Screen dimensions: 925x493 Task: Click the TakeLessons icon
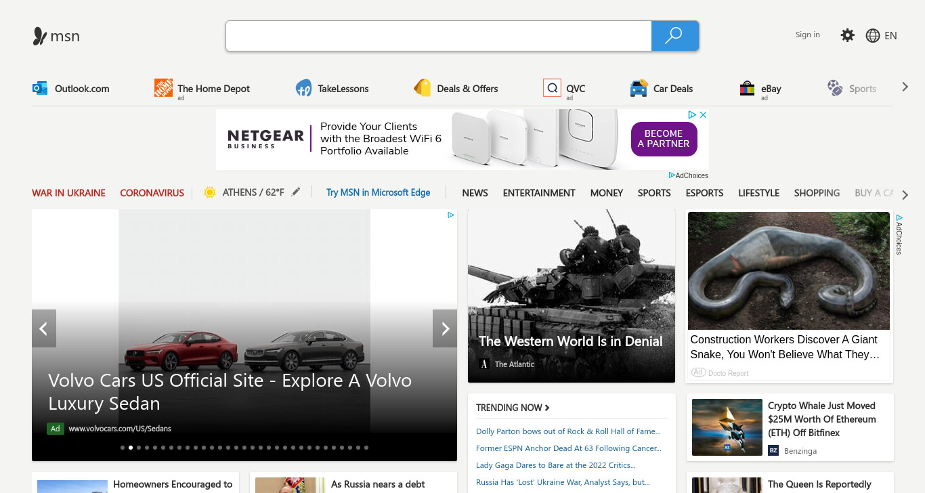(x=303, y=88)
